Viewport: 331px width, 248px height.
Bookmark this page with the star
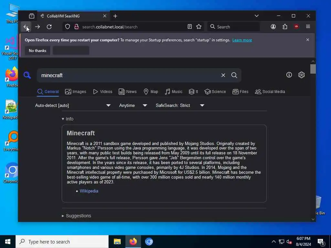click(199, 26)
